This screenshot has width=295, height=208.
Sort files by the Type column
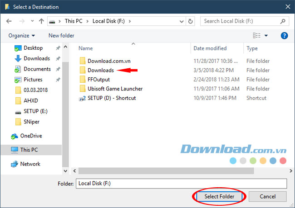click(x=252, y=48)
